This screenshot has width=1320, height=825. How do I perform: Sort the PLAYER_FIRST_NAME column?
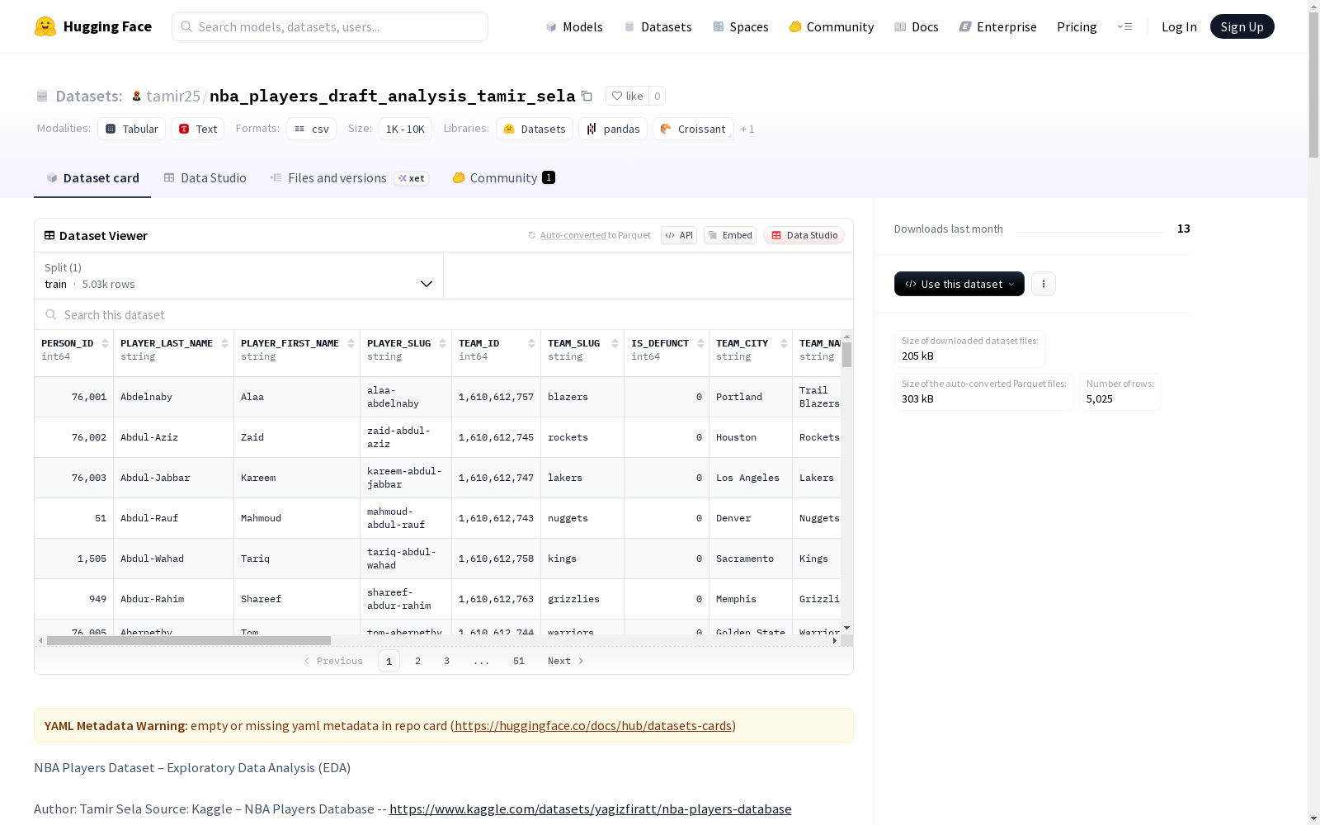click(351, 343)
